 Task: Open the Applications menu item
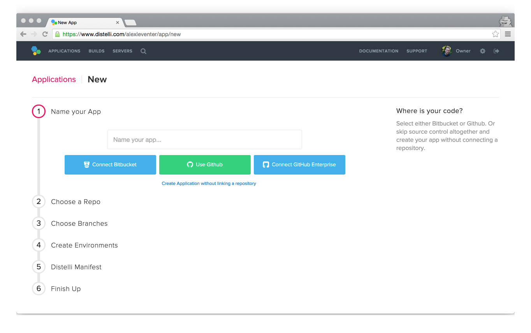[64, 51]
